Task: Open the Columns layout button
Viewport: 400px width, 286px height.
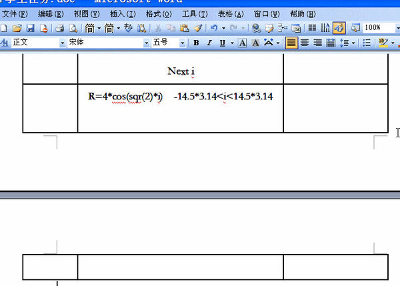Action: [x=312, y=28]
